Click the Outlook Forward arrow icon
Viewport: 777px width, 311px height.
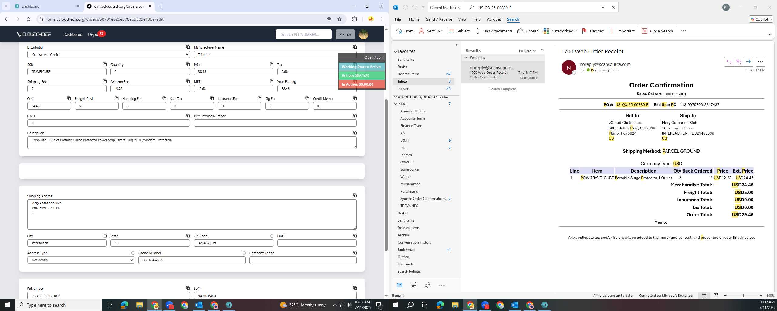(748, 62)
